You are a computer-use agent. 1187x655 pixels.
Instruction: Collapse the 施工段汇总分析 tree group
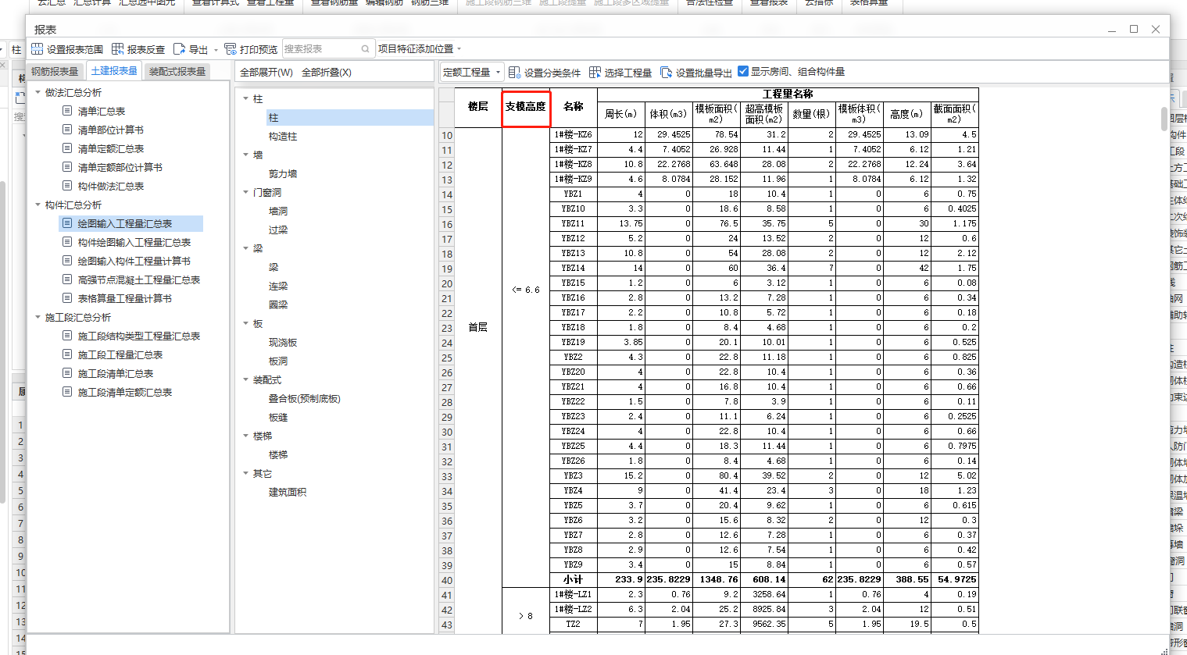coord(38,317)
